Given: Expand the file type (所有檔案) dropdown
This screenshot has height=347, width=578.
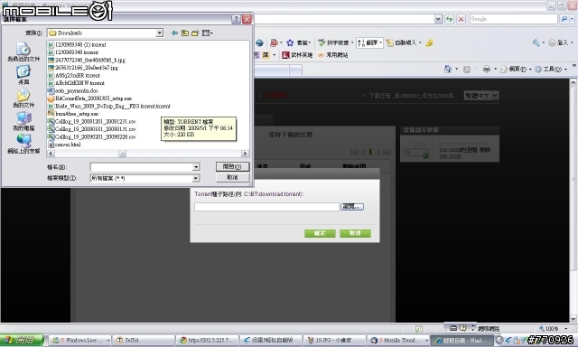Looking at the screenshot, I should pyautogui.click(x=196, y=179).
